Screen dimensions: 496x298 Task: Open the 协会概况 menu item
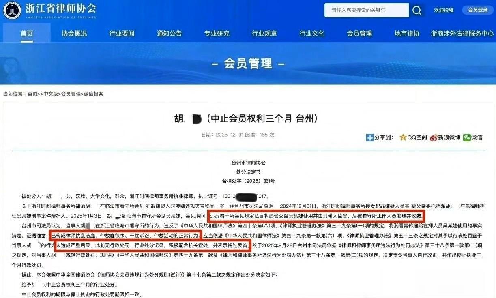pos(74,34)
